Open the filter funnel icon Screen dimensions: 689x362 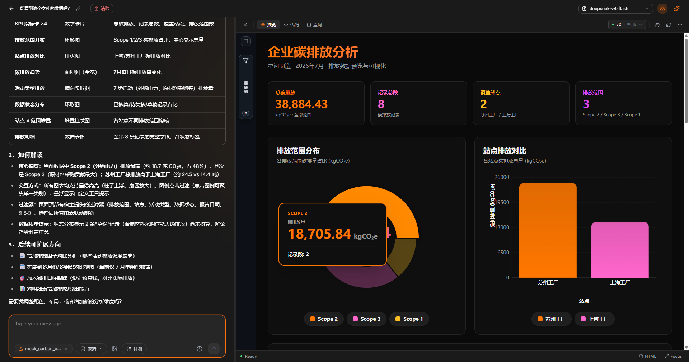(x=246, y=61)
